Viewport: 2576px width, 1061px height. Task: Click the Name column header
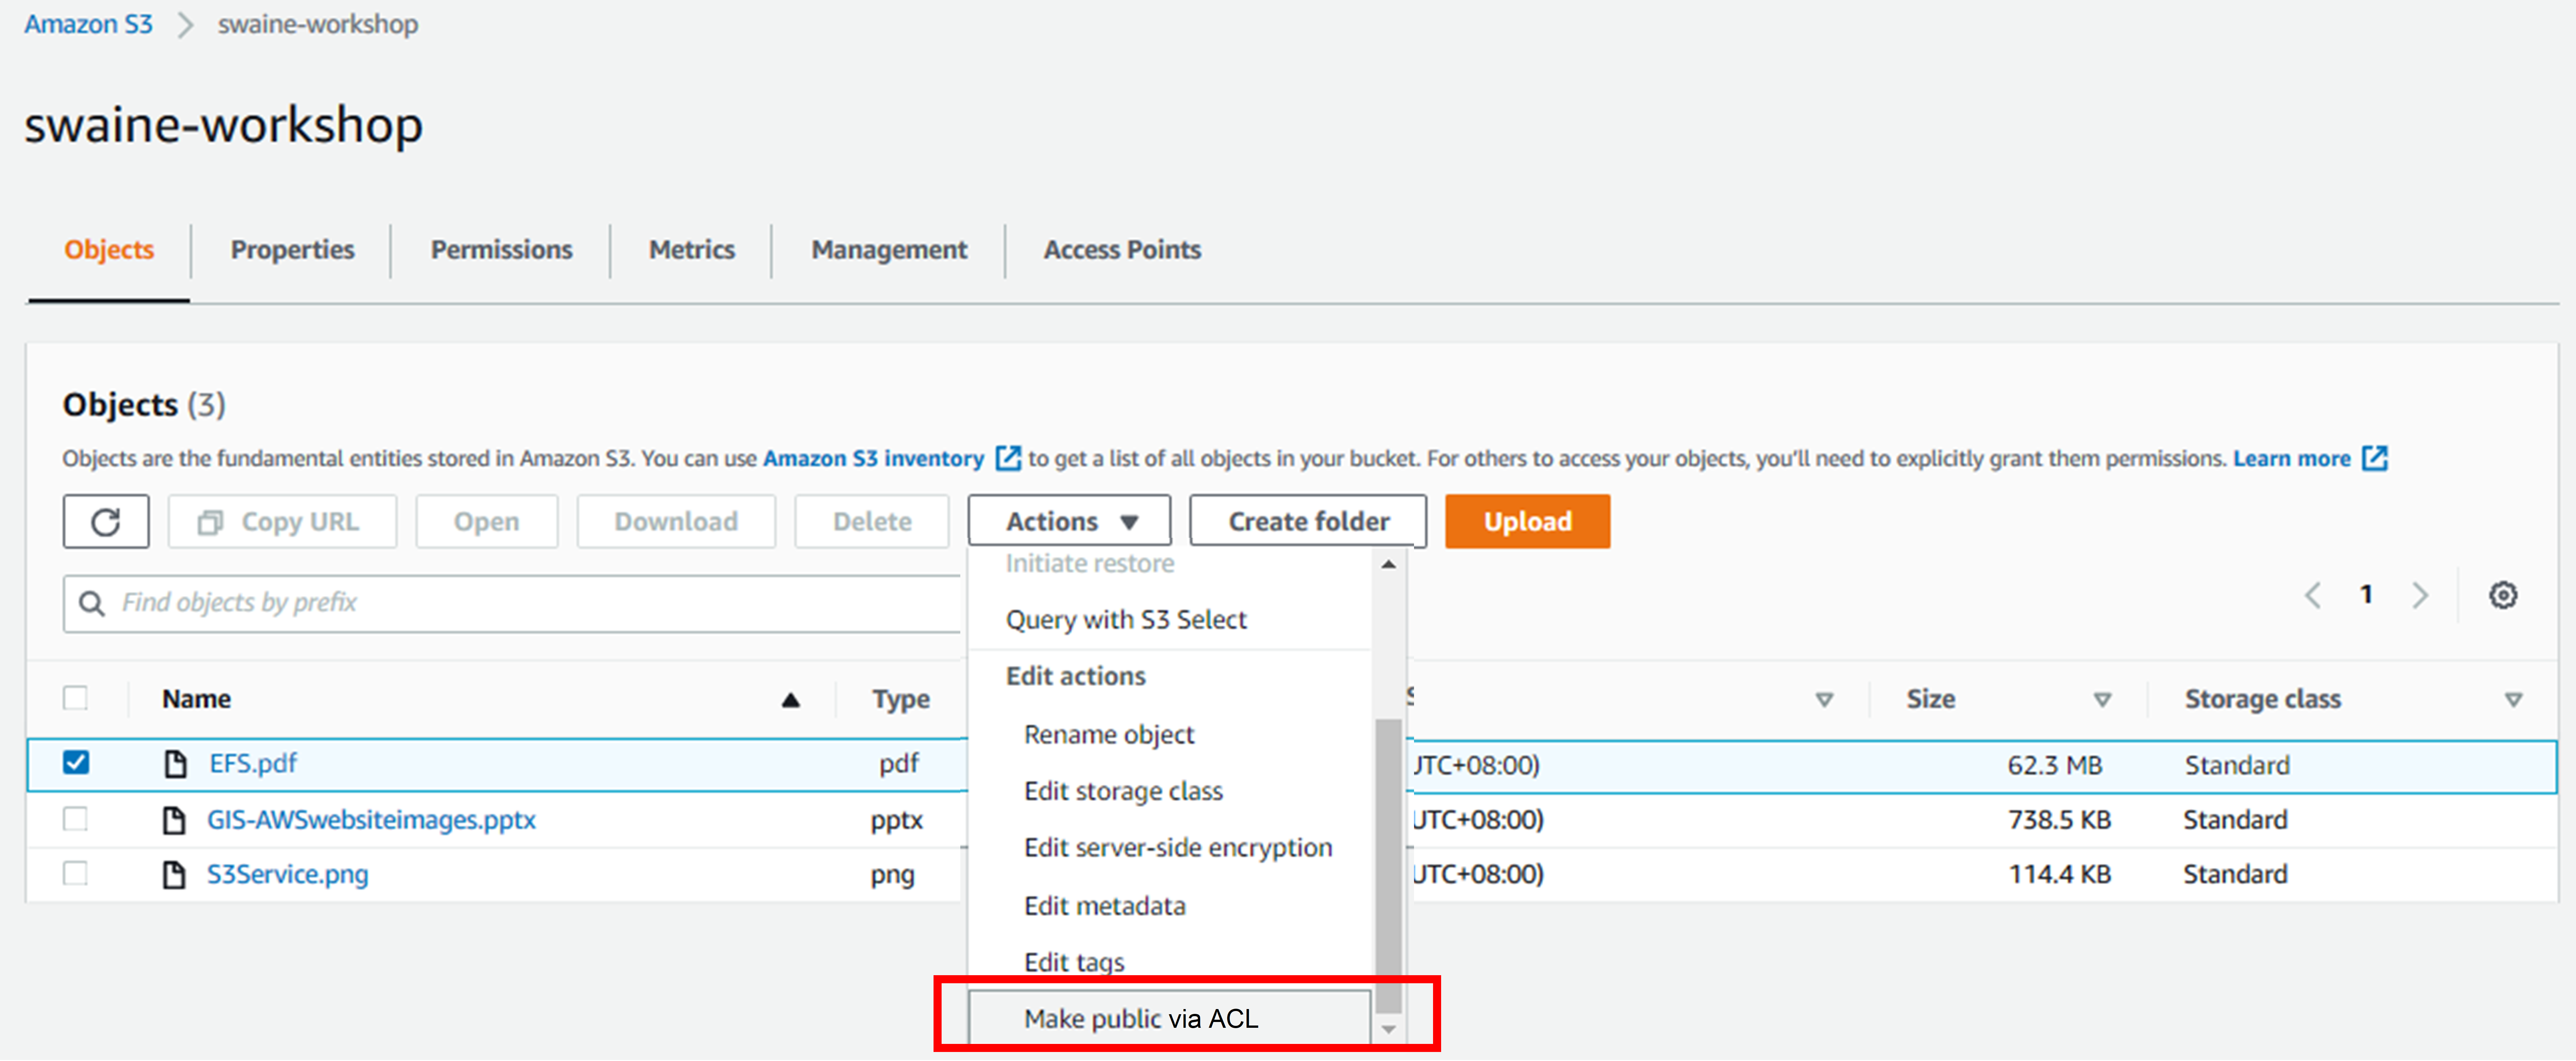[197, 699]
